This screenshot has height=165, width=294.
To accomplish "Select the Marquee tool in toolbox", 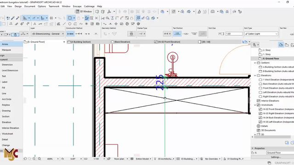I will (11, 50).
